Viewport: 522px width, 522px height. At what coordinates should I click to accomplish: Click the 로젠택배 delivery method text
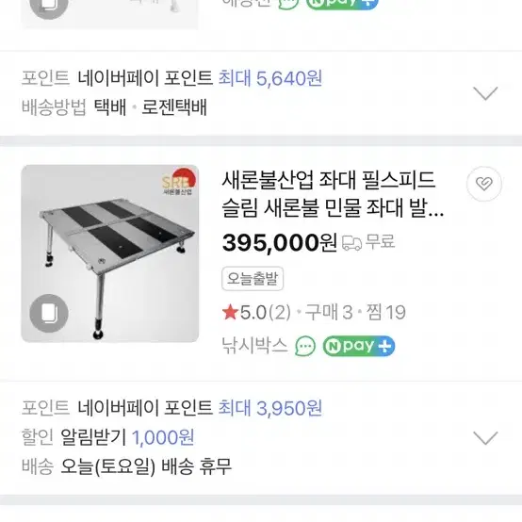click(x=174, y=106)
